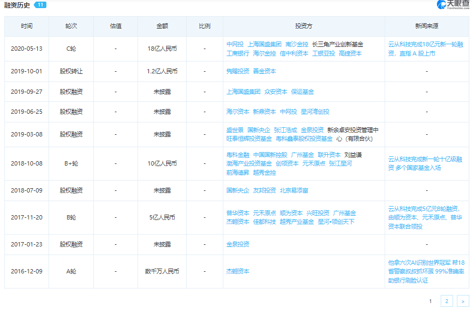Open 北京易添富 investor link
The image size is (472, 309).
pyautogui.click(x=294, y=190)
